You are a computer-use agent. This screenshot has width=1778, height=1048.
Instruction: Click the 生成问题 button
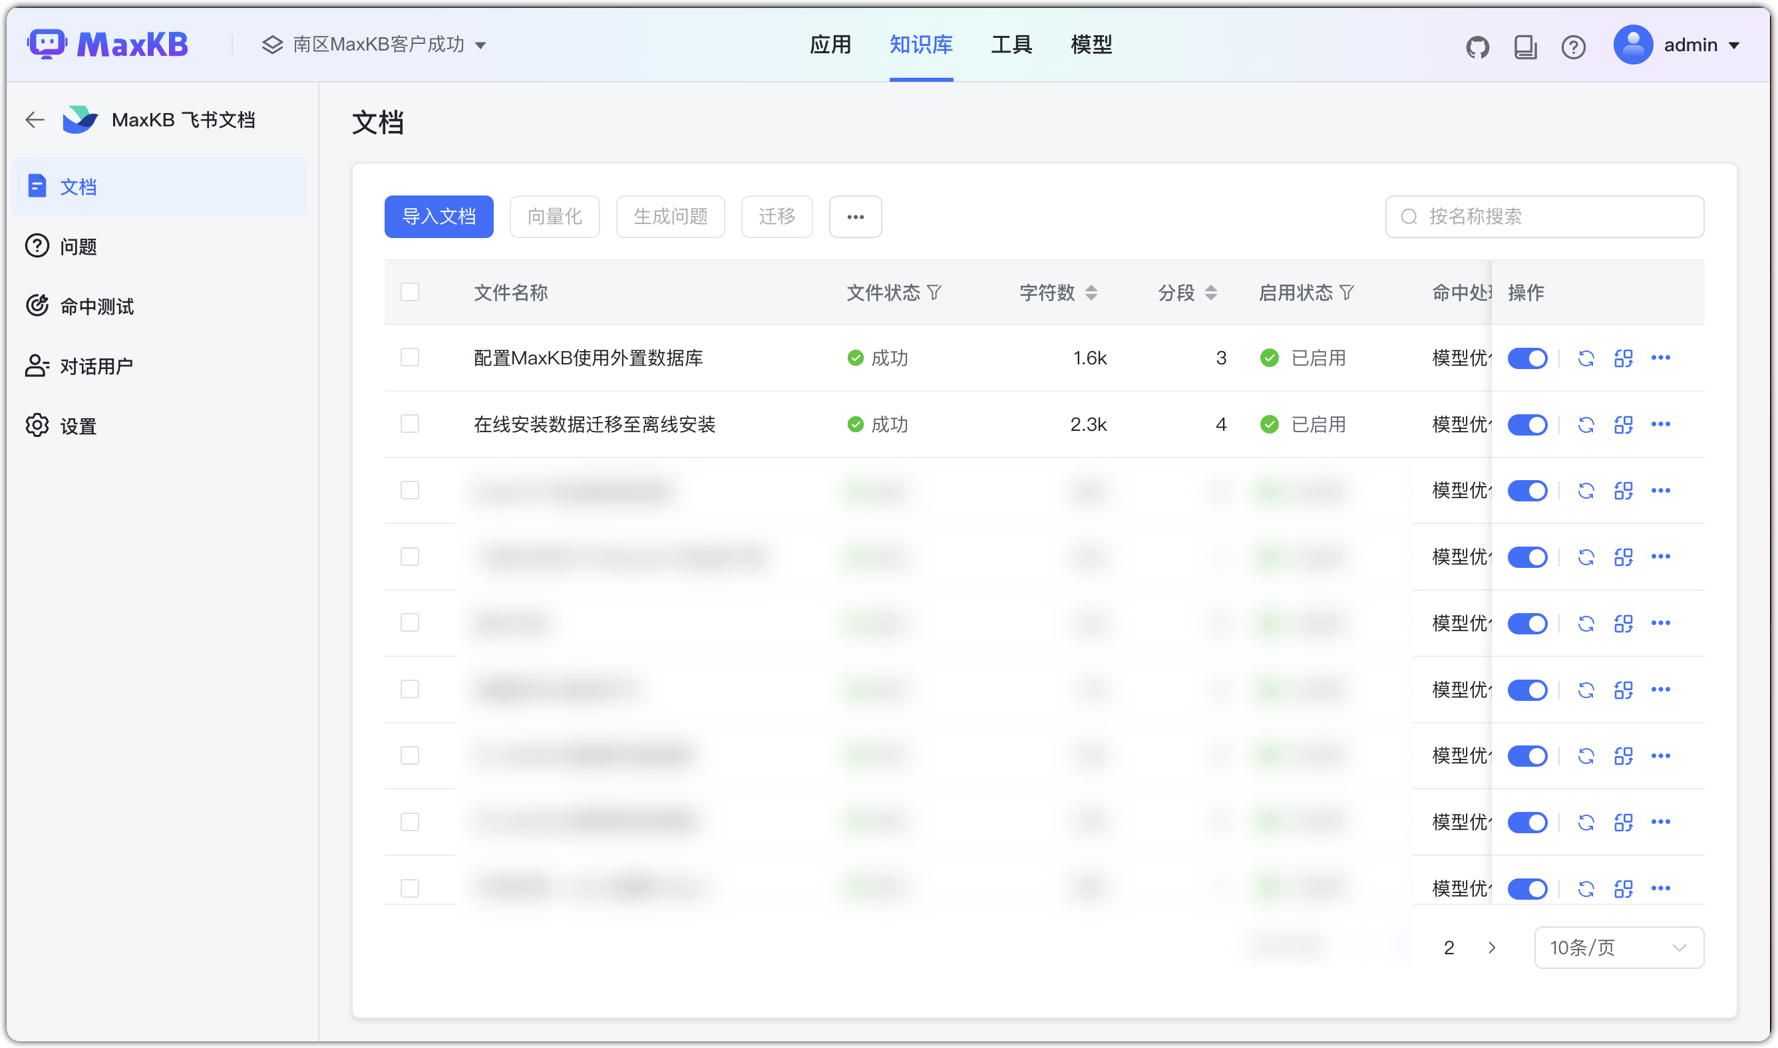click(671, 217)
